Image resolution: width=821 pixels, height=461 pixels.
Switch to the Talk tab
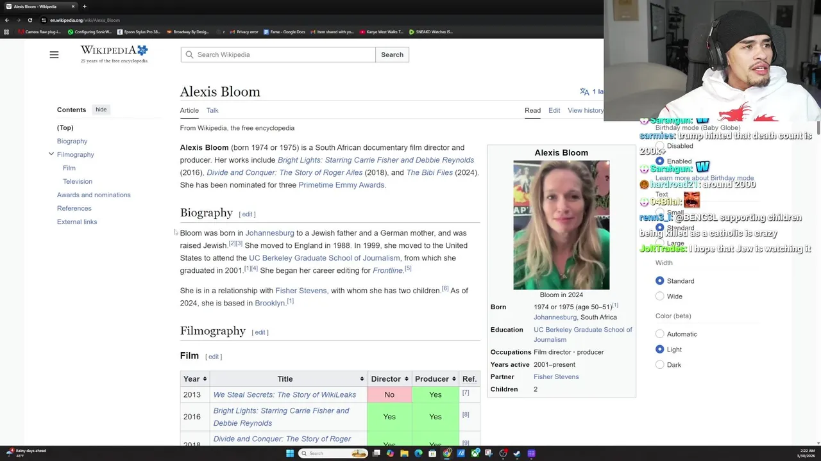tap(212, 111)
